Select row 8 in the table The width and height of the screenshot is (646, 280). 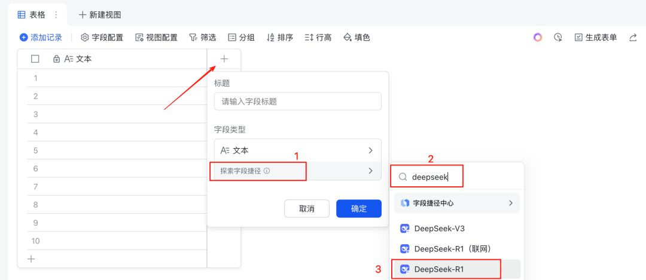35,204
